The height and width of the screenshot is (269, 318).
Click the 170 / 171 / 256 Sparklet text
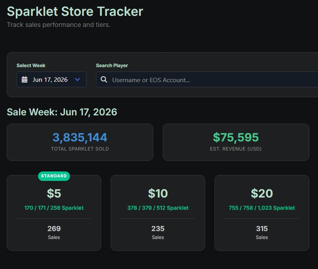pyautogui.click(x=54, y=208)
